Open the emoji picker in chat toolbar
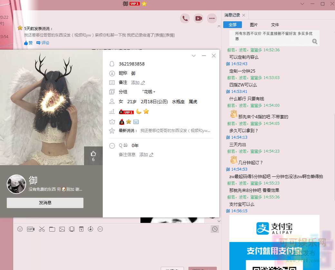The image size is (335, 270). (x=20, y=229)
